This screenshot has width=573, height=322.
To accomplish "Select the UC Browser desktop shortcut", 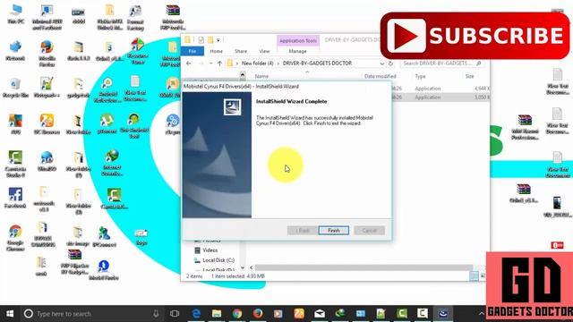I will click(x=47, y=124).
